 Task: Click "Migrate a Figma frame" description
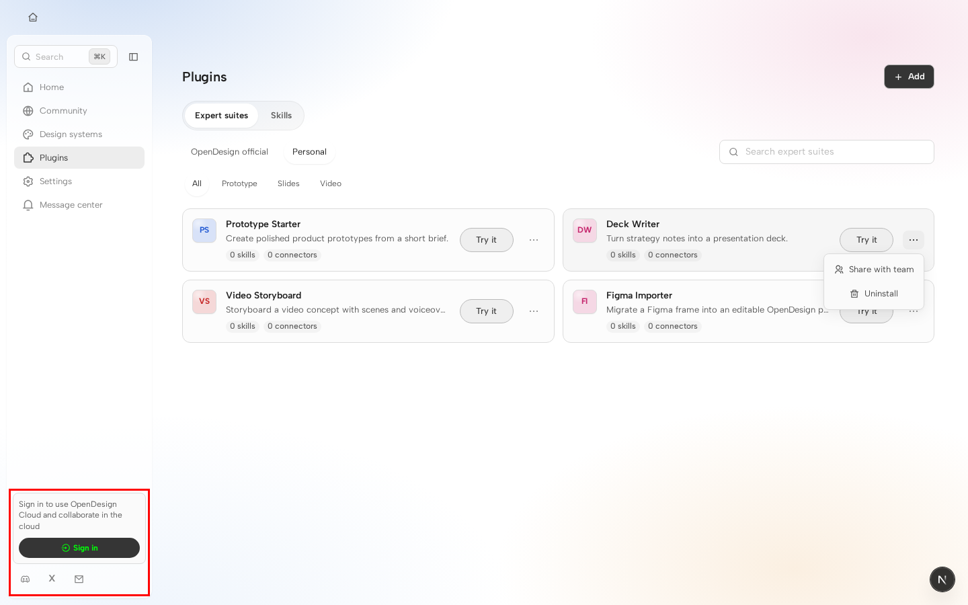[x=717, y=310]
